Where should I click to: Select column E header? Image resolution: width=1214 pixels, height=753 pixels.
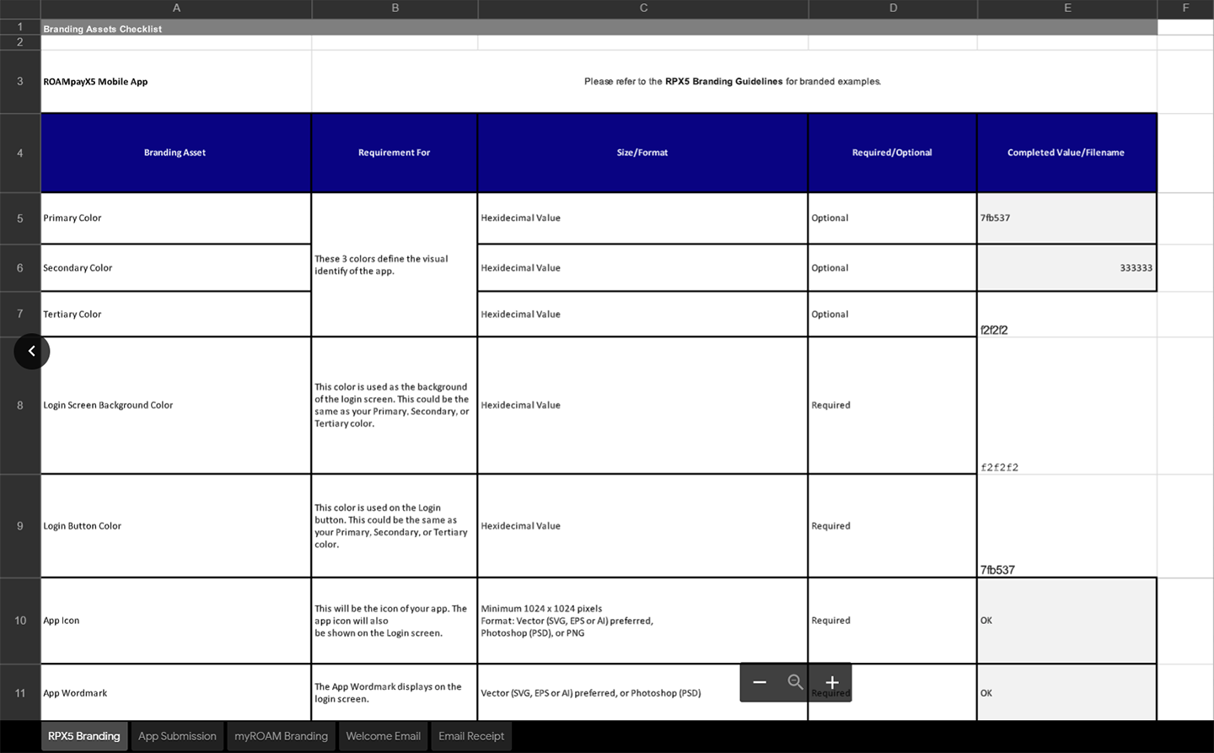[x=1067, y=8]
